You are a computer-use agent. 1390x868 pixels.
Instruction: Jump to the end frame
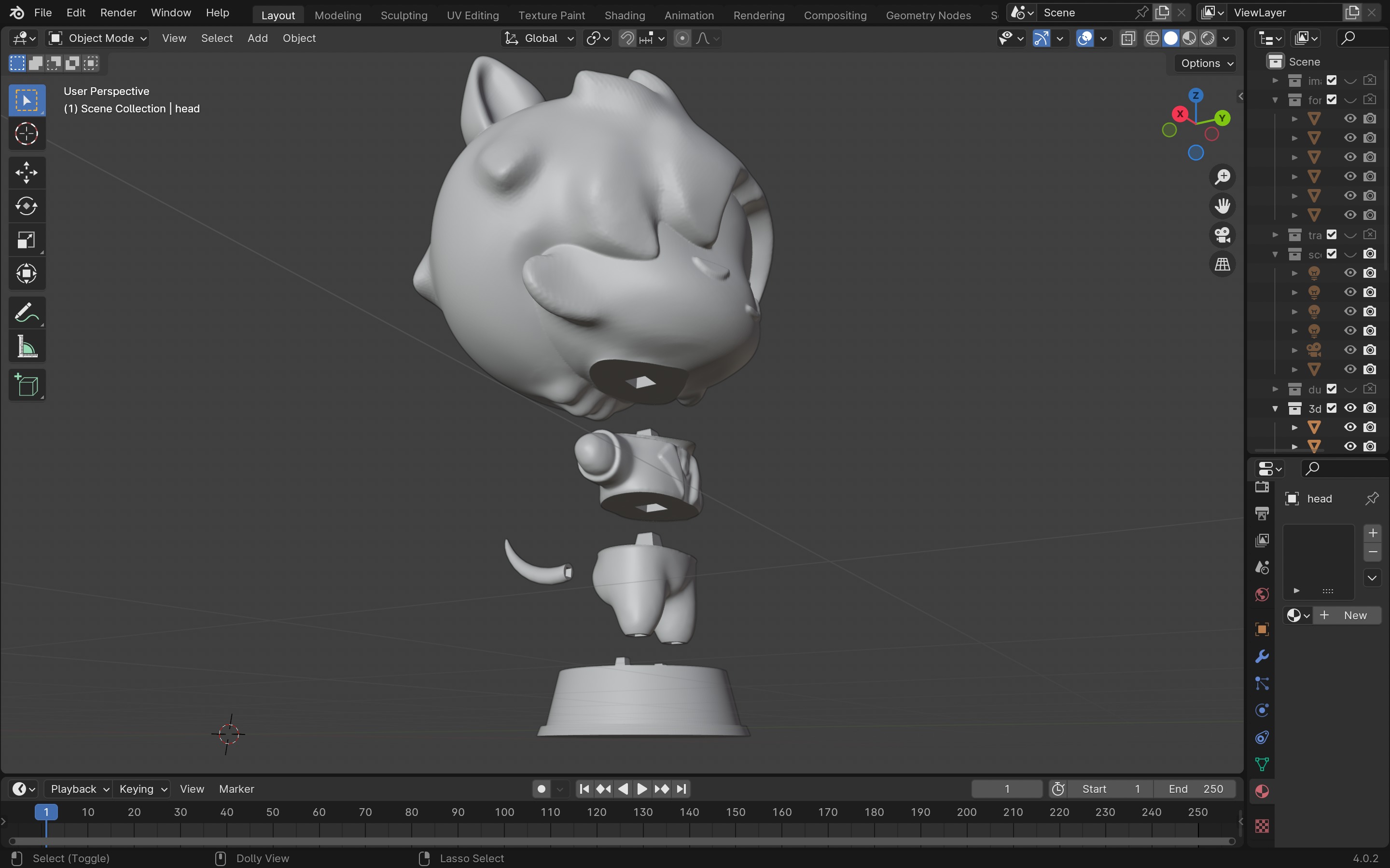681,789
